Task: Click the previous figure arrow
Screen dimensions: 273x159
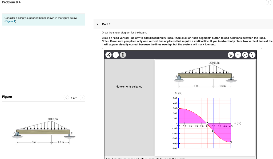Action: 66,97
